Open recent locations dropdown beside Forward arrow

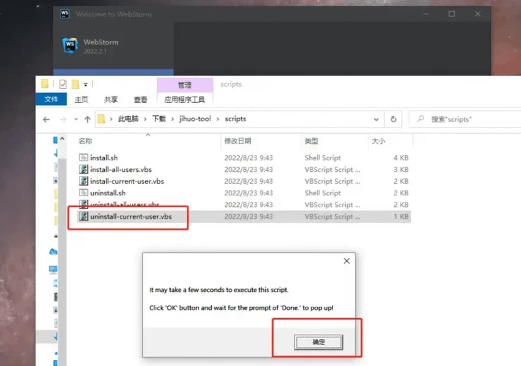tap(76, 120)
